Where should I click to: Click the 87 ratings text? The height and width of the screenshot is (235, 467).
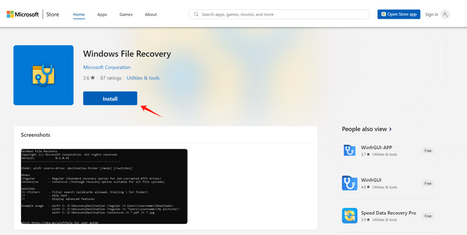tap(111, 78)
